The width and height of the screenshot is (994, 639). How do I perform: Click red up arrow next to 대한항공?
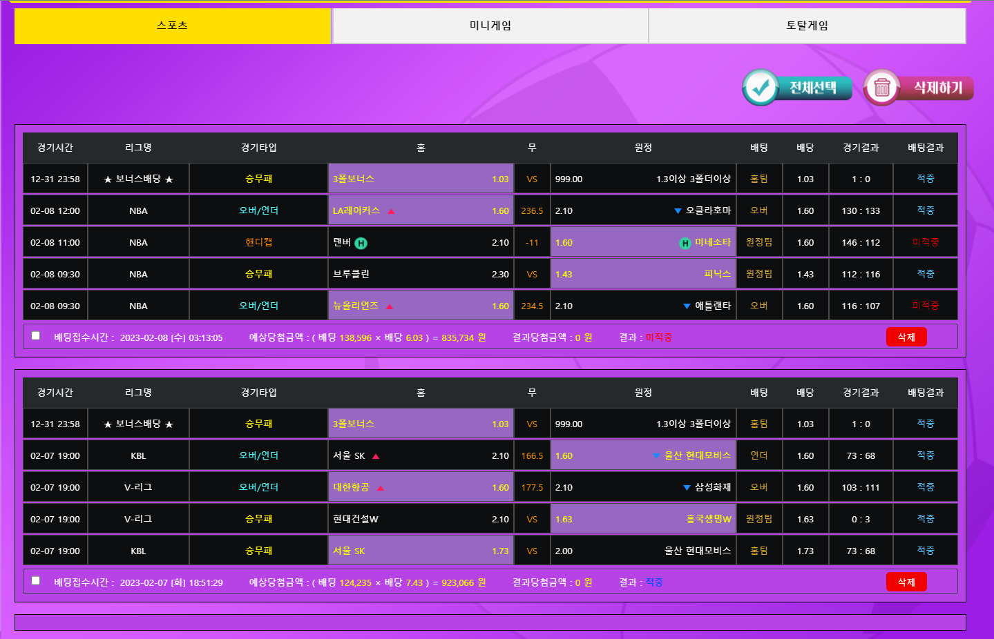(381, 488)
